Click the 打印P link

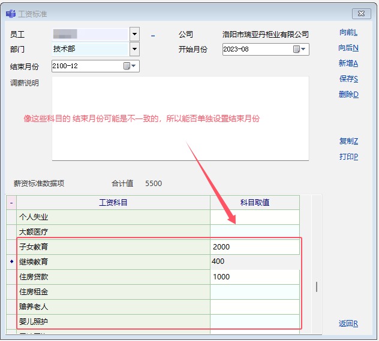pyautogui.click(x=348, y=157)
